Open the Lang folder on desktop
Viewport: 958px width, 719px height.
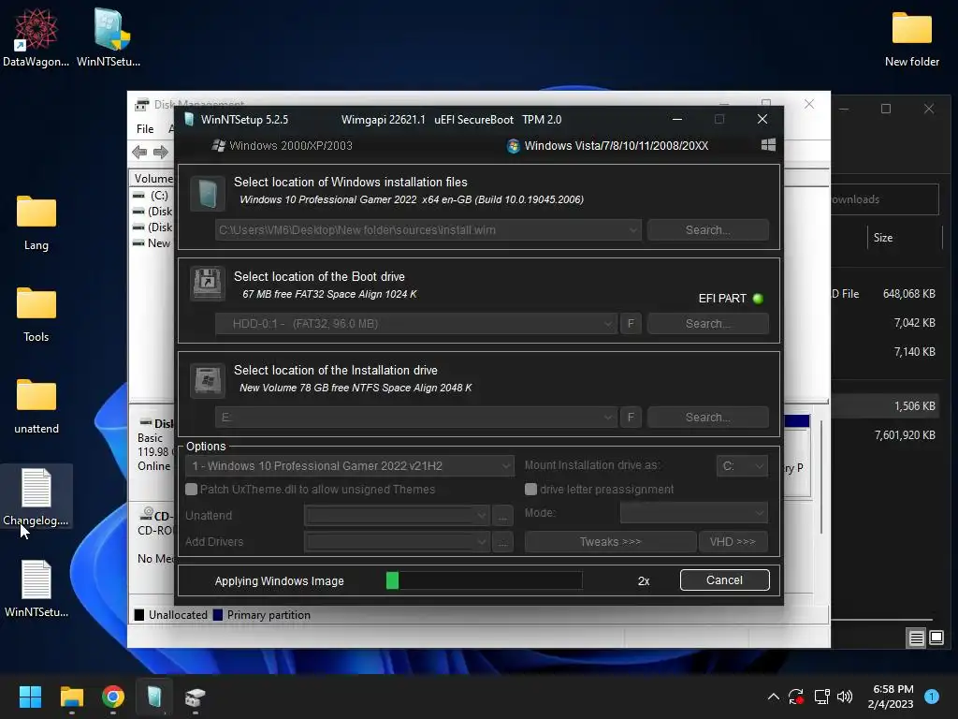[36, 223]
